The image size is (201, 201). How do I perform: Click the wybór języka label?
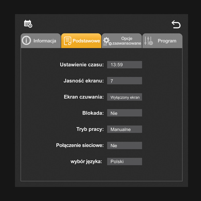pyautogui.click(x=86, y=162)
